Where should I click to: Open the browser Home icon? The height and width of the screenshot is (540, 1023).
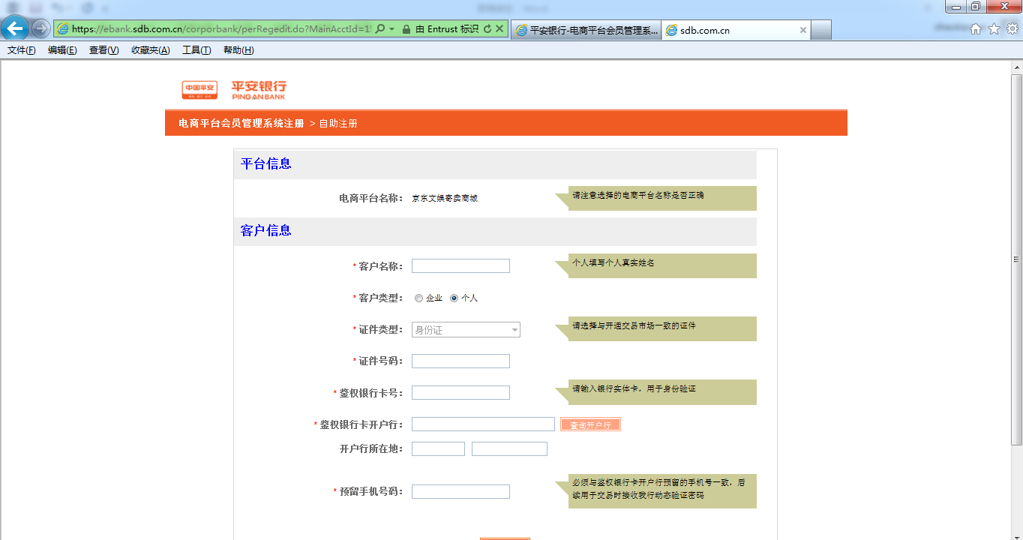976,29
